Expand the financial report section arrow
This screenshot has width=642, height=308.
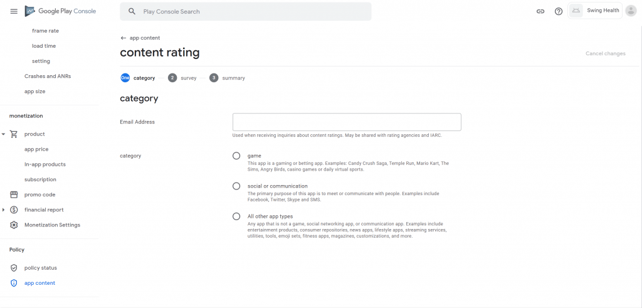click(x=3, y=210)
